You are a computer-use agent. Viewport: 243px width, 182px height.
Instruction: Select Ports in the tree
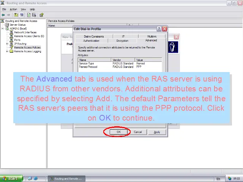click(17, 40)
